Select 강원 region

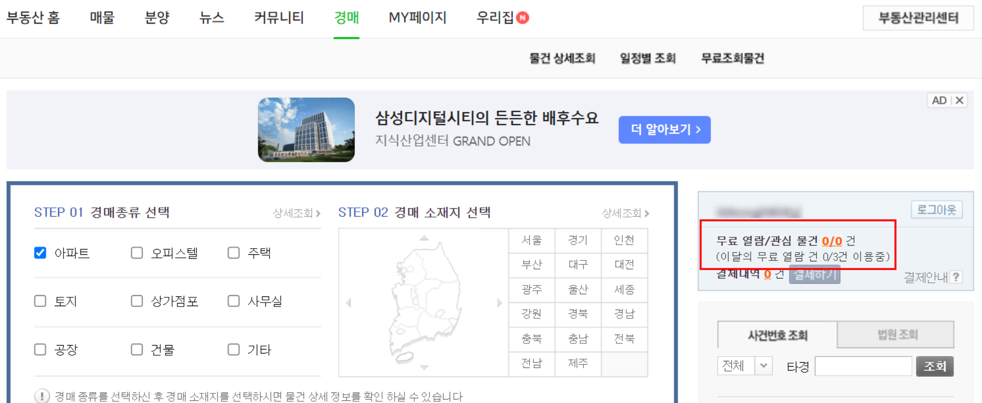(531, 314)
